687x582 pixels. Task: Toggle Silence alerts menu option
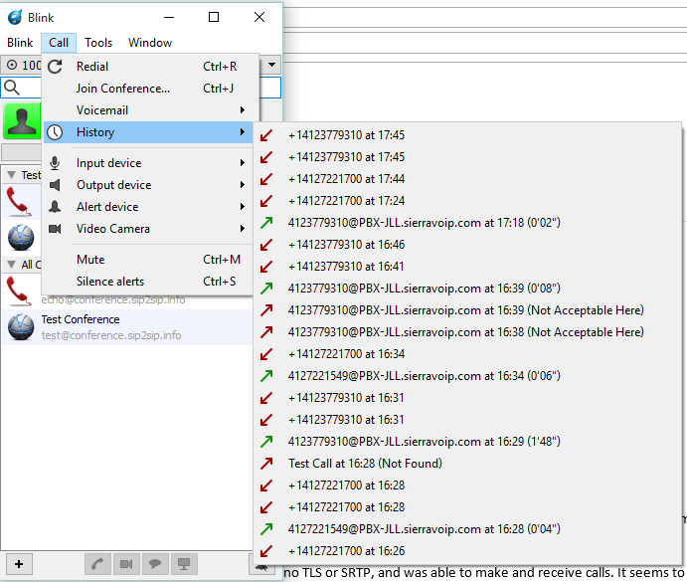(148, 282)
